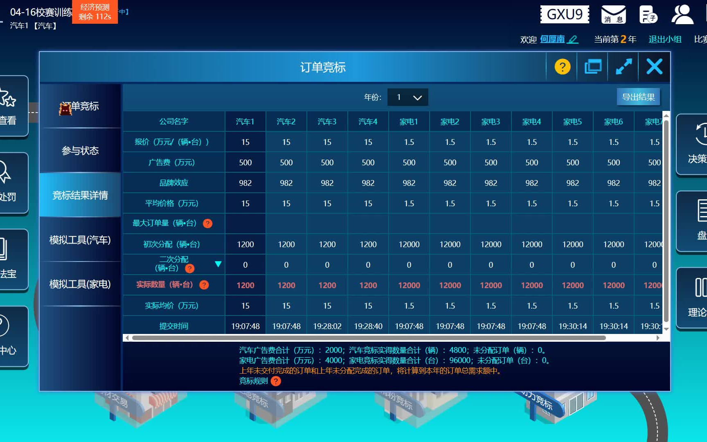Open the 模拟工具(汽车) tab
Image resolution: width=707 pixels, height=442 pixels.
point(80,240)
